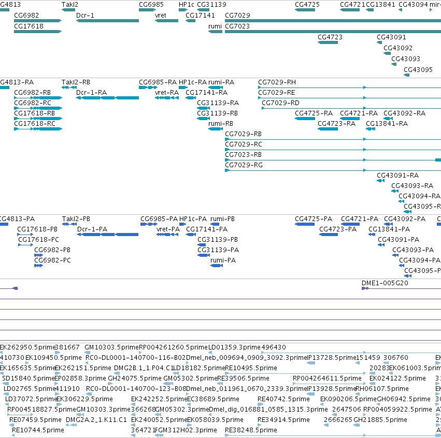This screenshot has height=438, width=441.
Task: Select transcript CG7023-RB
Action: [333, 160]
